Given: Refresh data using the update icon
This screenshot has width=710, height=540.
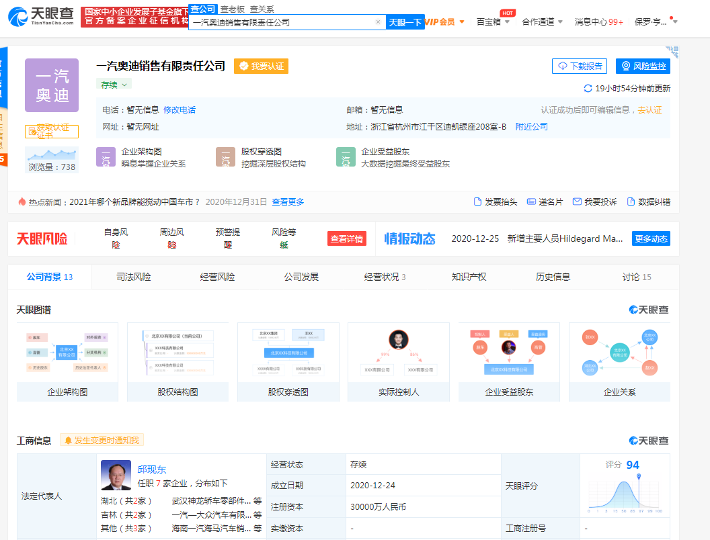Looking at the screenshot, I should [x=588, y=88].
